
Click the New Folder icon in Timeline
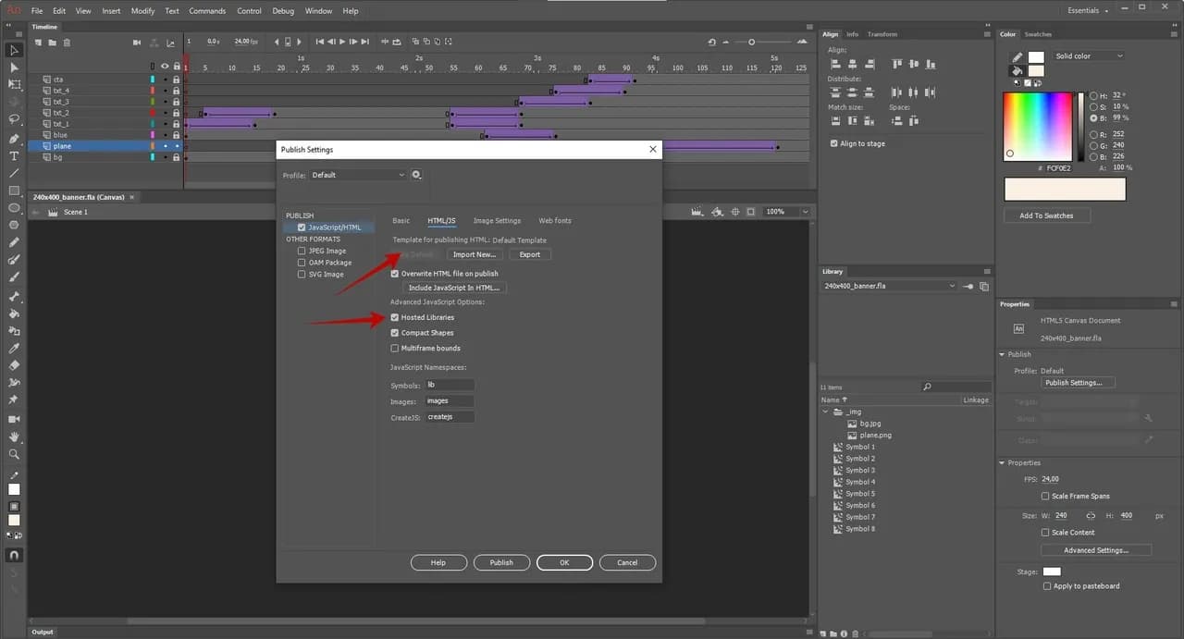52,43
